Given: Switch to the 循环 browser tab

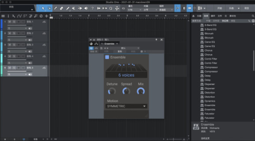Looking at the screenshot, I should pyautogui.click(x=213, y=16).
